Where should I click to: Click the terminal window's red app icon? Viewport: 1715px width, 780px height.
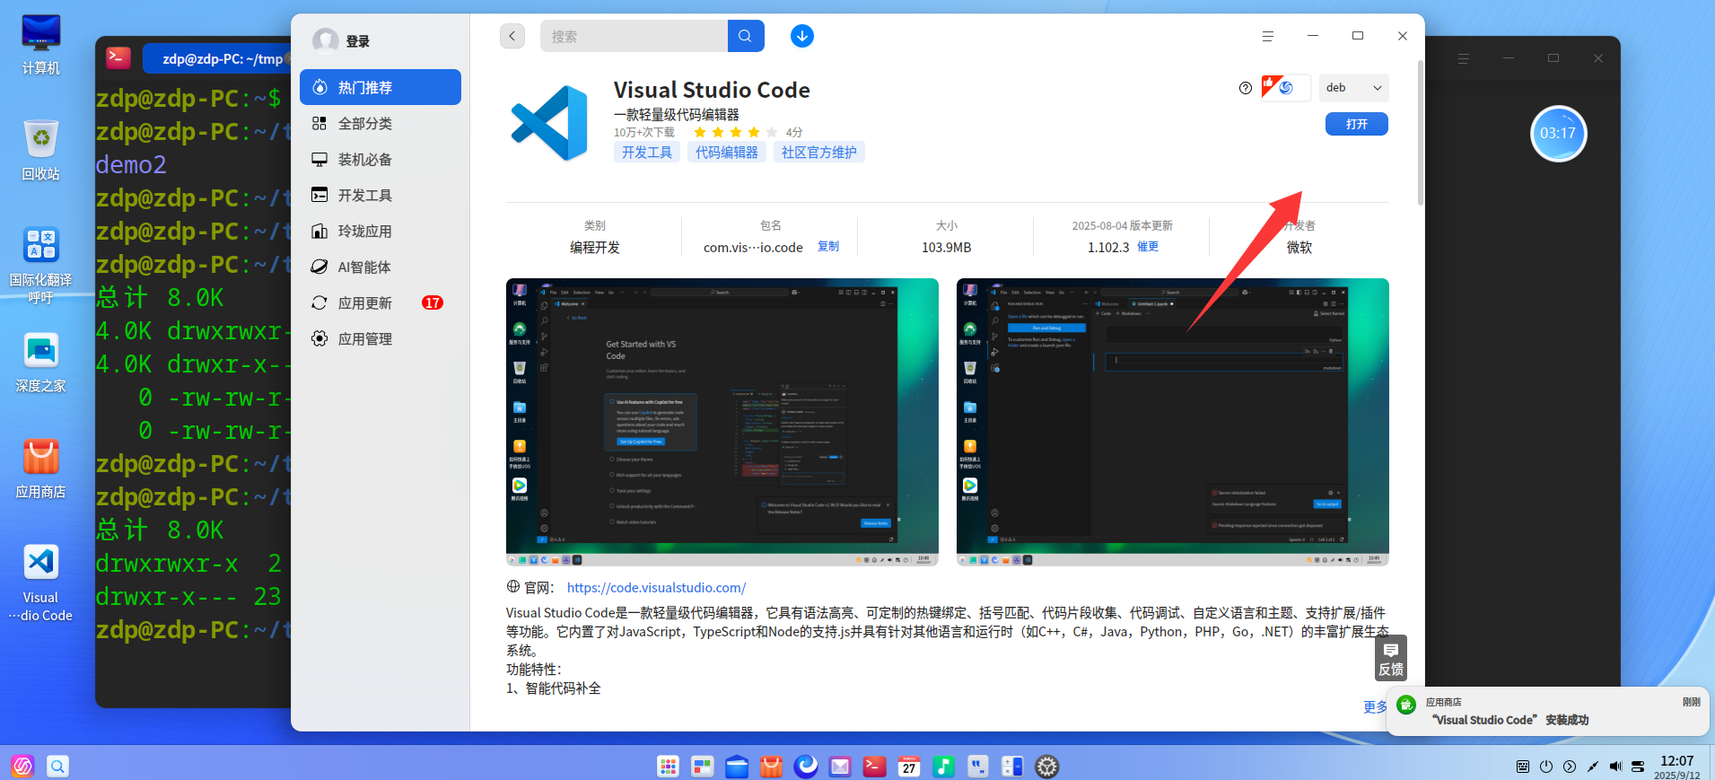pos(118,58)
